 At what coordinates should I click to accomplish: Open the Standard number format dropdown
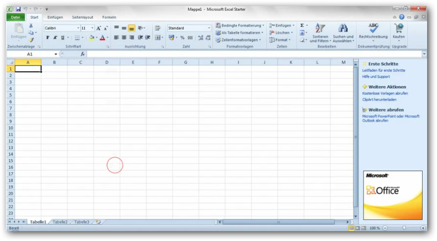click(x=209, y=28)
